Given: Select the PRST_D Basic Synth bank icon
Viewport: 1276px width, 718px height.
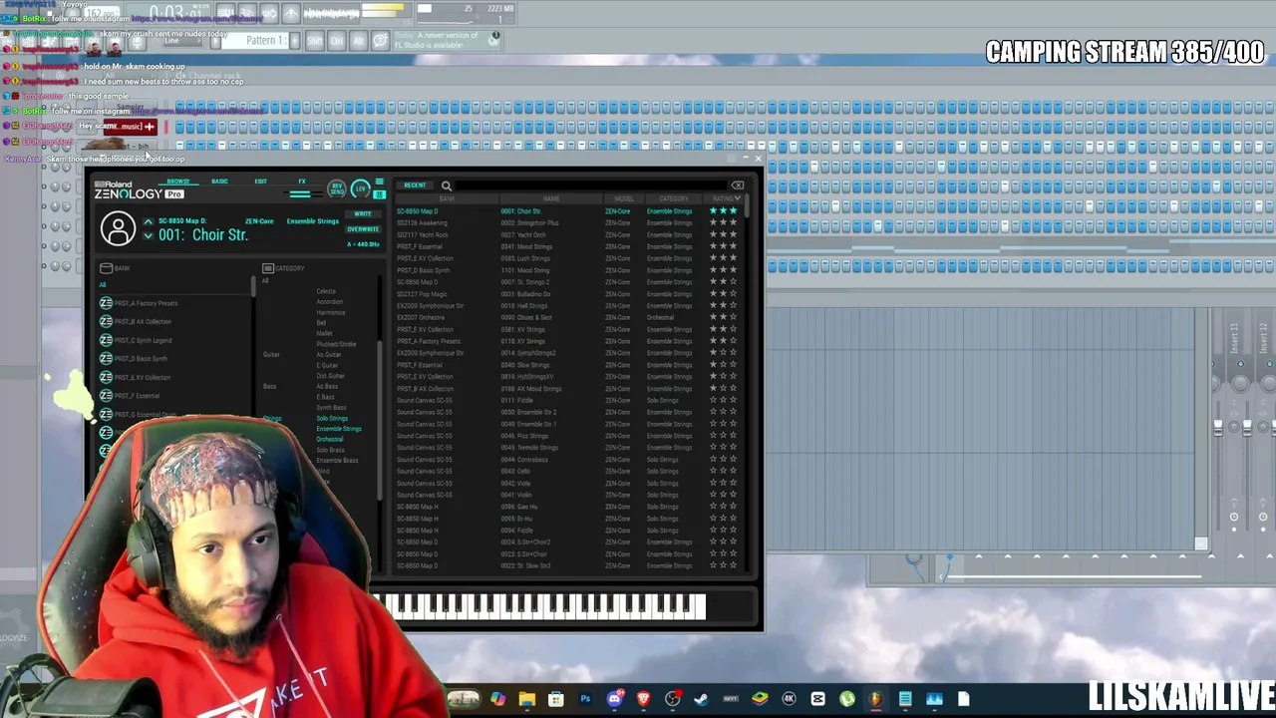Looking at the screenshot, I should pyautogui.click(x=106, y=358).
